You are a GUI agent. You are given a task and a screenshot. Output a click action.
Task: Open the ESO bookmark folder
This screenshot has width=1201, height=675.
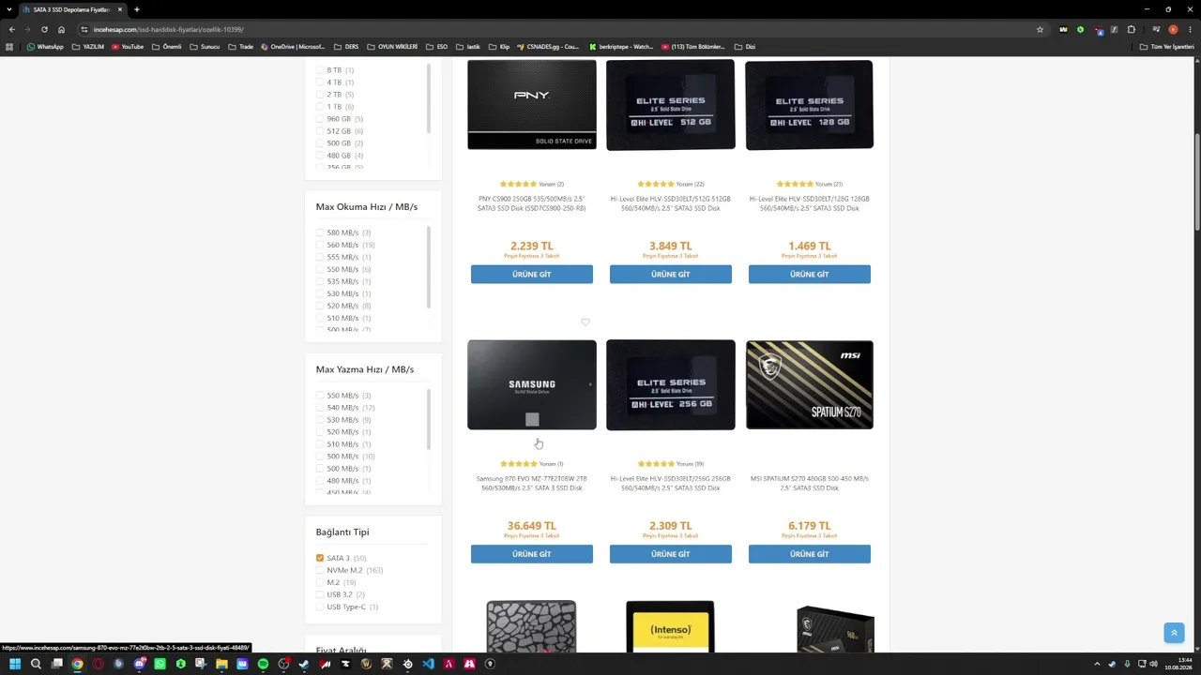tap(436, 47)
